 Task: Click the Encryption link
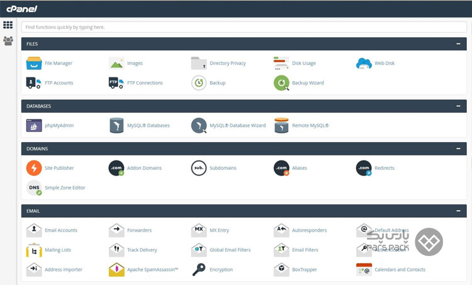coord(221,270)
